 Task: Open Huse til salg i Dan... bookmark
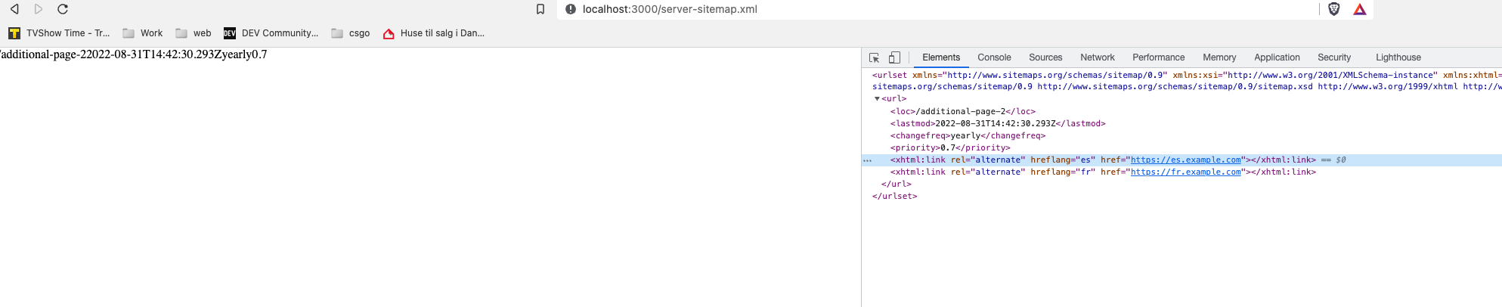coord(434,33)
